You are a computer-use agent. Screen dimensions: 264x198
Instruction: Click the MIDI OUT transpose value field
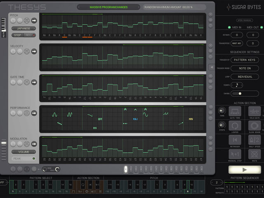(253, 43)
